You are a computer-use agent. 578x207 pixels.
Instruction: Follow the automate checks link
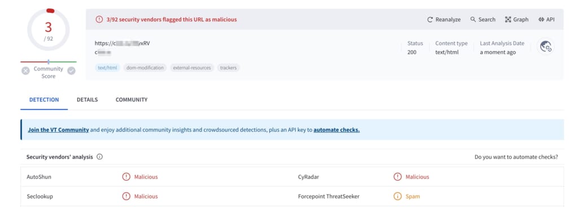[336, 130]
